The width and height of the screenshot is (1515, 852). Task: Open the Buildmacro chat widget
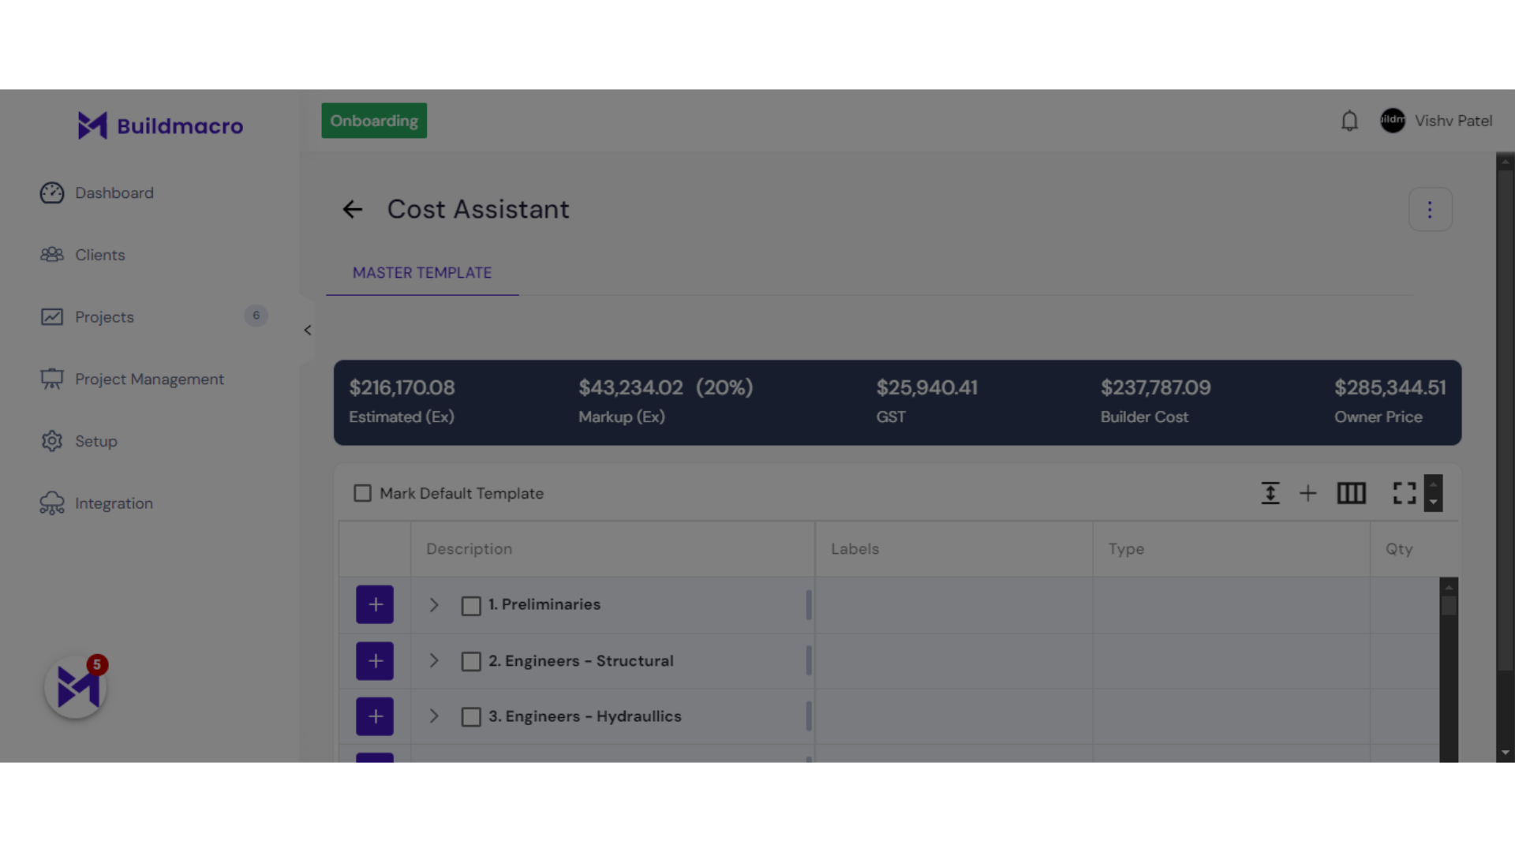[76, 687]
